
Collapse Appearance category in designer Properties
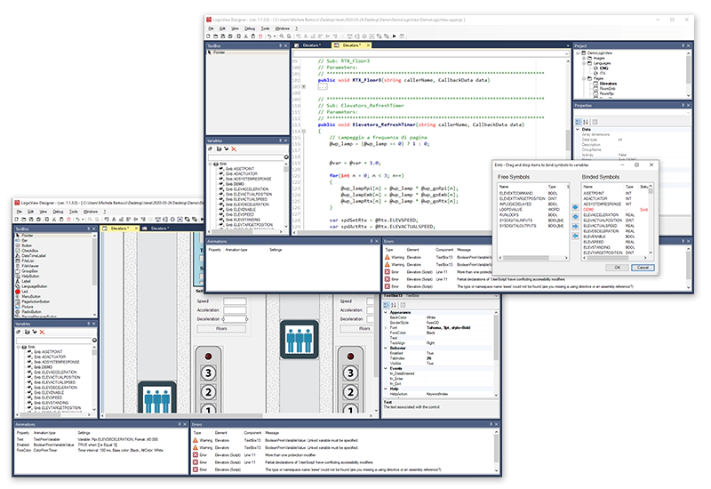click(386, 313)
